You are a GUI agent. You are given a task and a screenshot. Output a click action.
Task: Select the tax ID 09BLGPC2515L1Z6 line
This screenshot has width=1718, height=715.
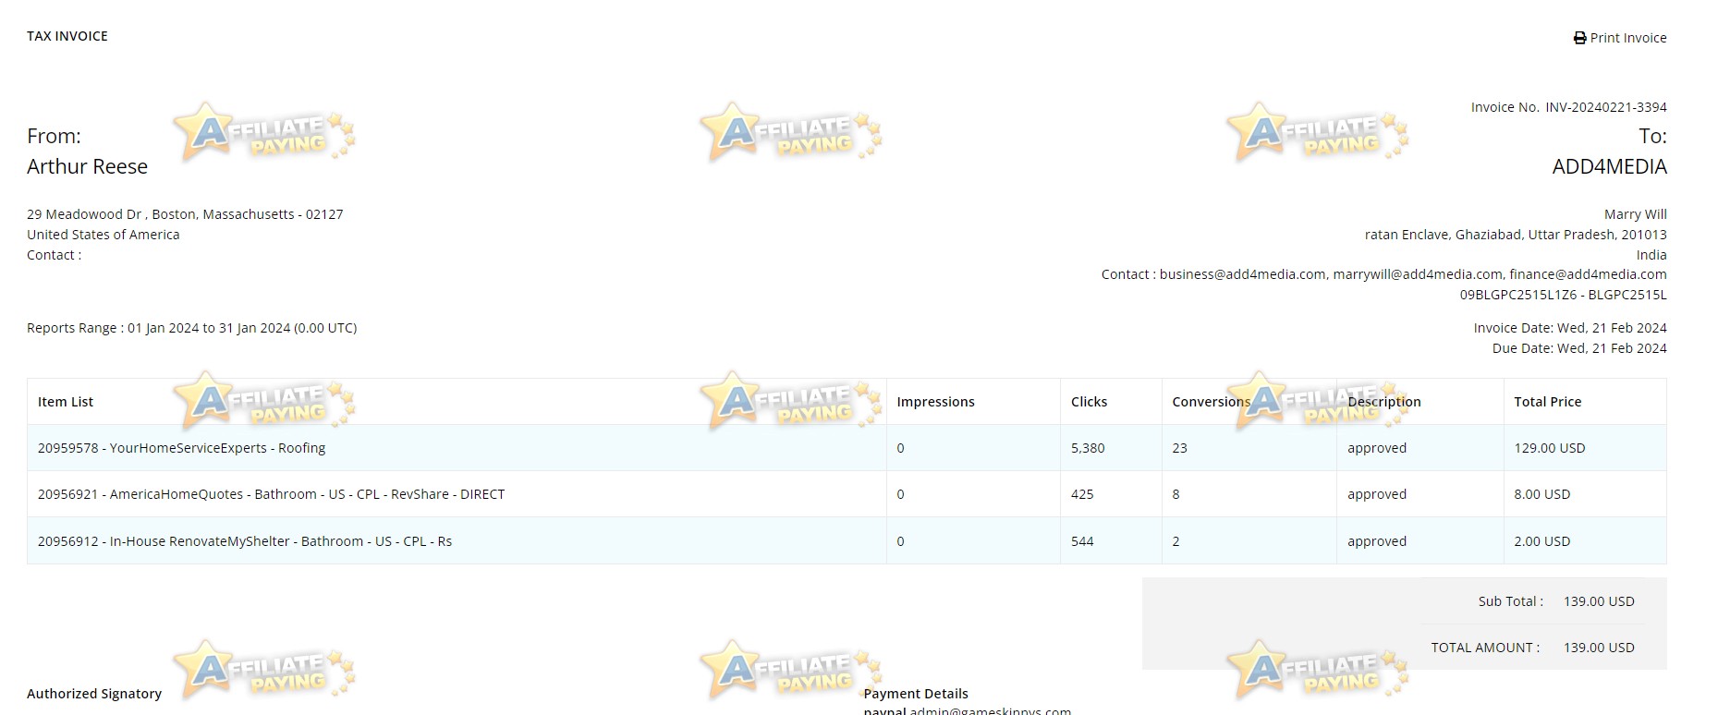[1563, 295]
